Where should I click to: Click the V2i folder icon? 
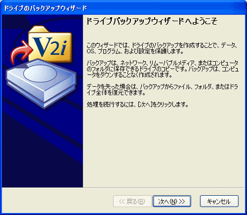50,45
